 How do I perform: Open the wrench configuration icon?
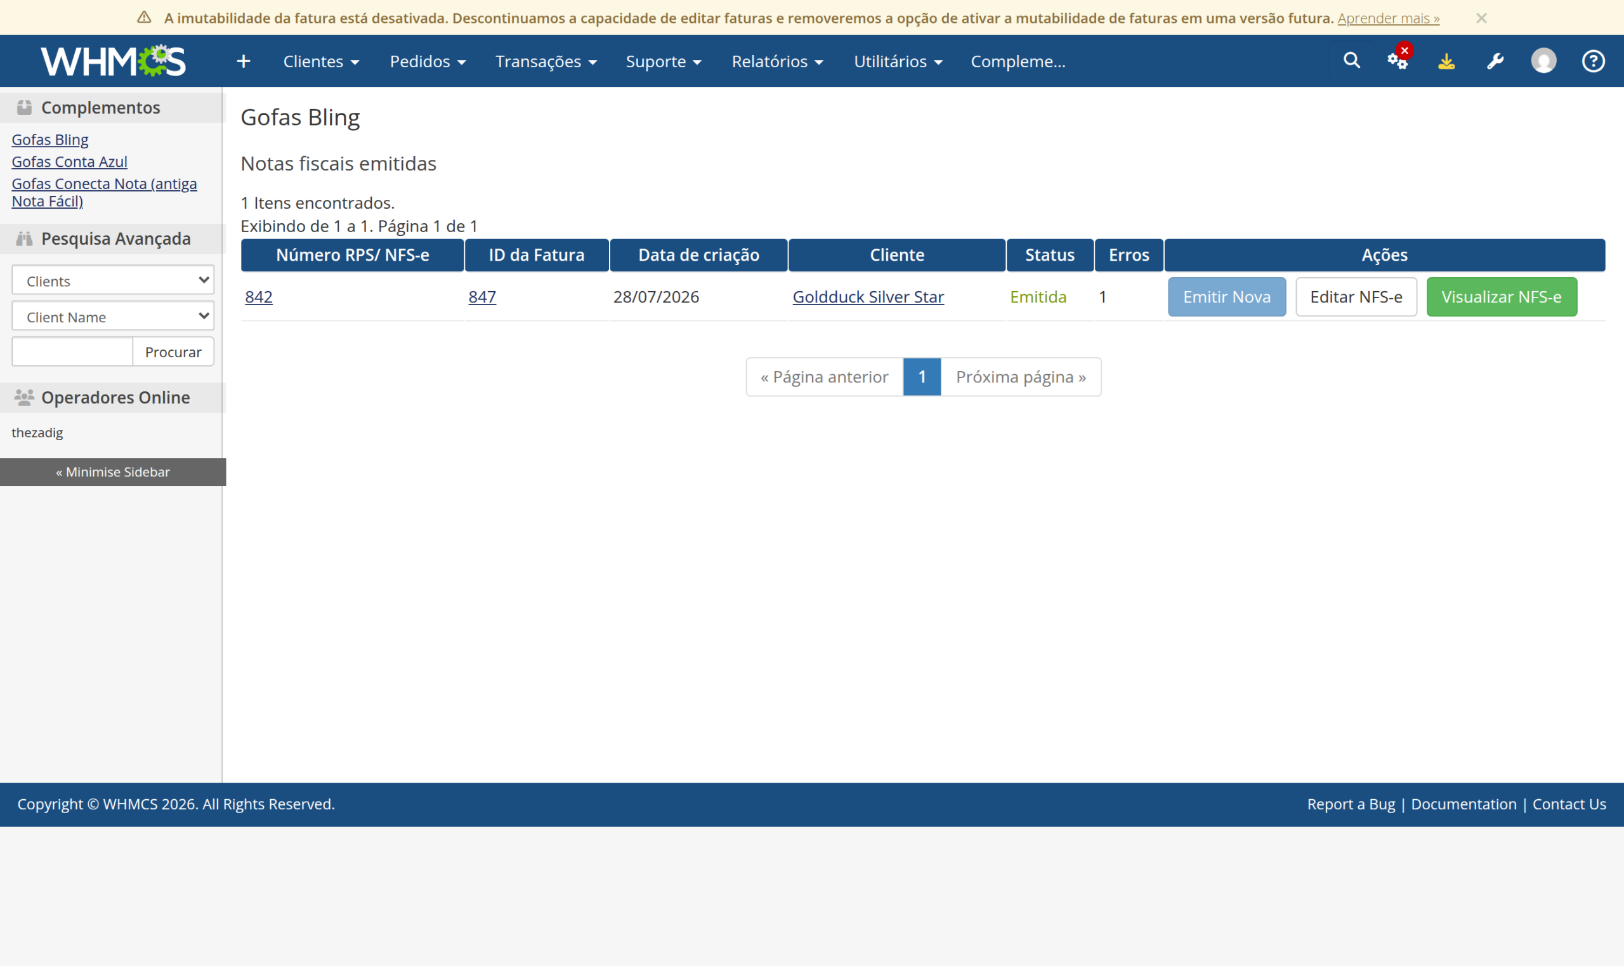click(x=1495, y=61)
